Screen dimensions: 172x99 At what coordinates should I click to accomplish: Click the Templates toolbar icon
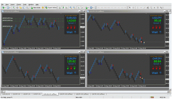pos(95,8)
